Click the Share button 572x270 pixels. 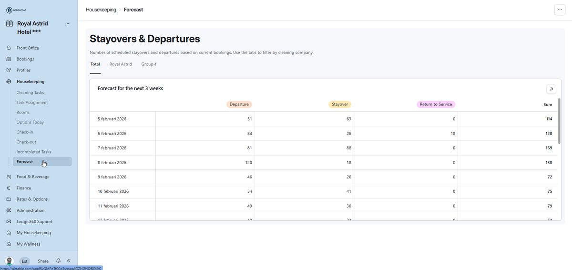(x=43, y=261)
